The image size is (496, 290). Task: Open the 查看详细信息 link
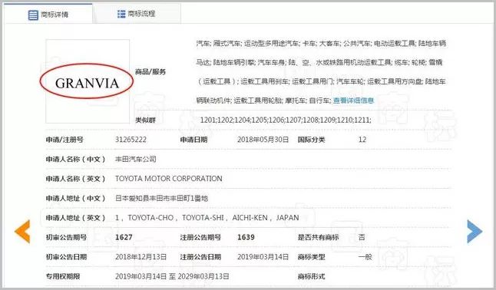[x=353, y=101]
